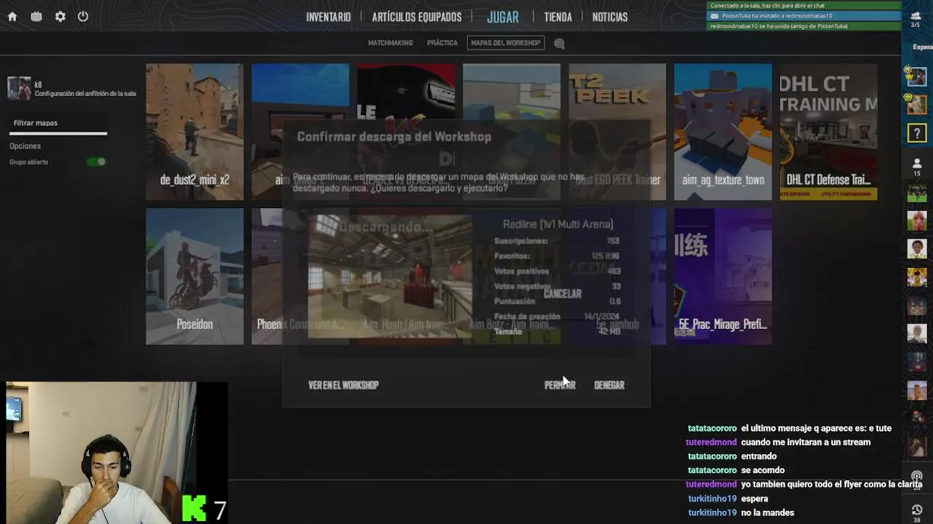Select the MAPAS DEL WORKSHOP tab
This screenshot has height=524, width=933.
pyautogui.click(x=506, y=43)
